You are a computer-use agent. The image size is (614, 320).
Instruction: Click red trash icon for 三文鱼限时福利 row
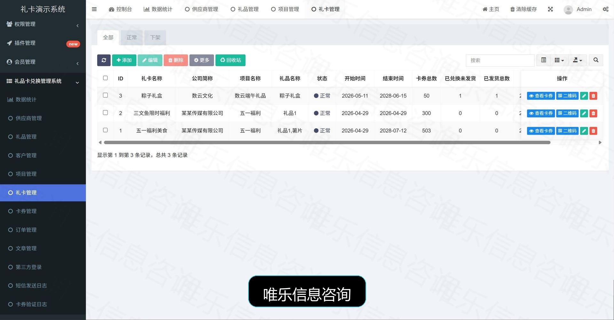[593, 113]
